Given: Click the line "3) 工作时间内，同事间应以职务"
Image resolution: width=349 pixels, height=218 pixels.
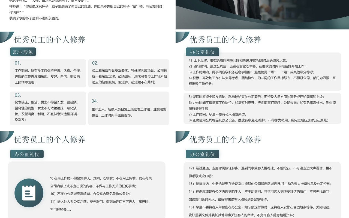Looking at the screenshot, I should 251,72.
